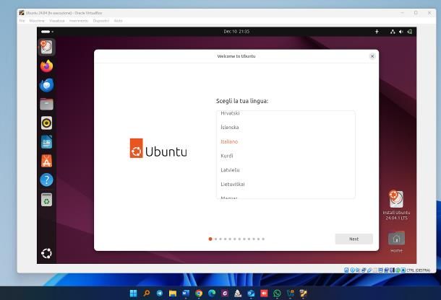This screenshot has height=300, width=441.
Task: Open the Home folder desktop icon
Action: (x=396, y=242)
